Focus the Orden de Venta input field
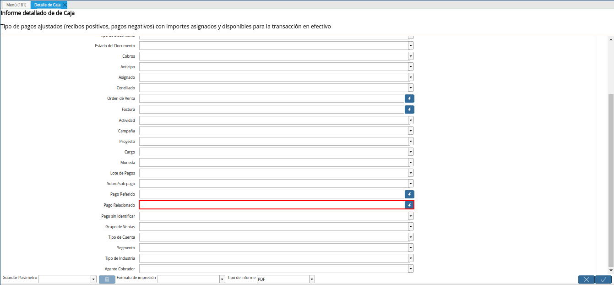614x285 pixels. tap(272, 99)
